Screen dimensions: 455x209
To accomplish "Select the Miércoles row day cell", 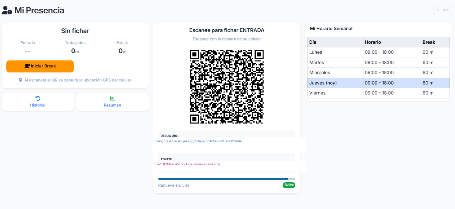I will click(335, 73).
